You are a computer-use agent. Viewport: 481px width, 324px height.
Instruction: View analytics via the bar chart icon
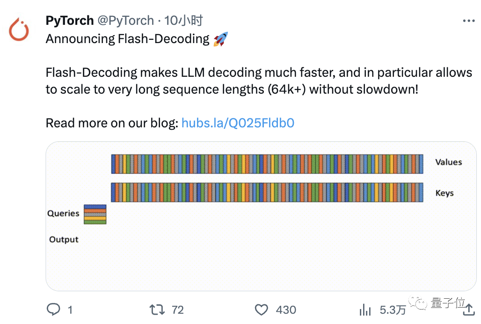click(365, 309)
